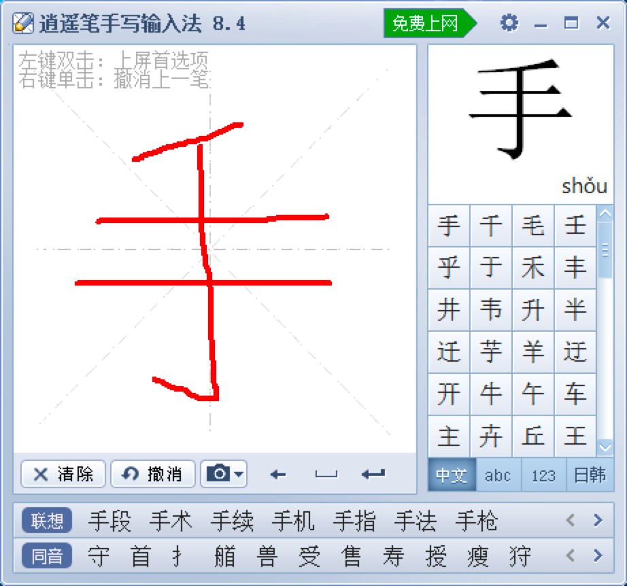The width and height of the screenshot is (627, 586).
Task: Open the settings gear in the title bar
Action: [509, 22]
